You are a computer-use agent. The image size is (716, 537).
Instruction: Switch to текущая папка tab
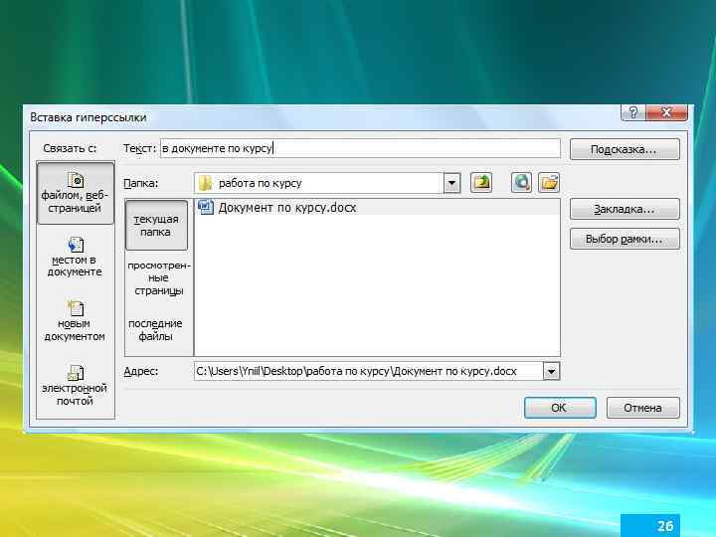tap(156, 225)
